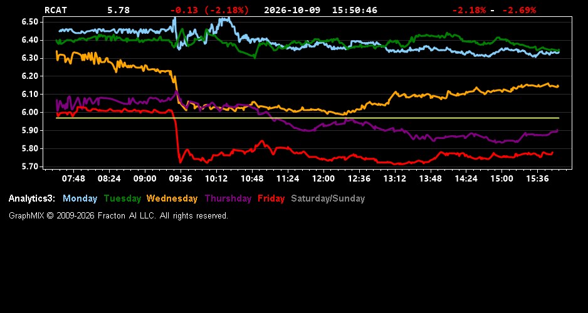
Task: Click the 10:12 time axis label
Action: [216, 178]
